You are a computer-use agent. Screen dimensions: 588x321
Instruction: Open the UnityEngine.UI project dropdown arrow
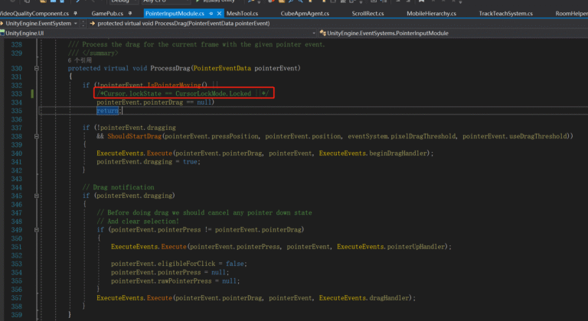pyautogui.click(x=314, y=33)
